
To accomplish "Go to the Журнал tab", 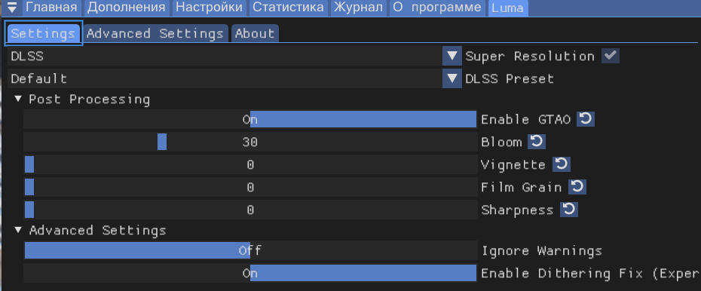I will pos(358,8).
